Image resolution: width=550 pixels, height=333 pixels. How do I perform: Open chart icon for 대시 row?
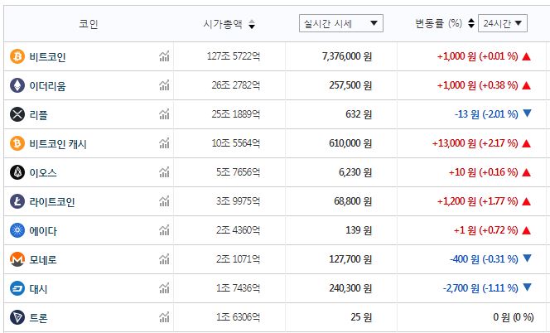click(x=164, y=288)
